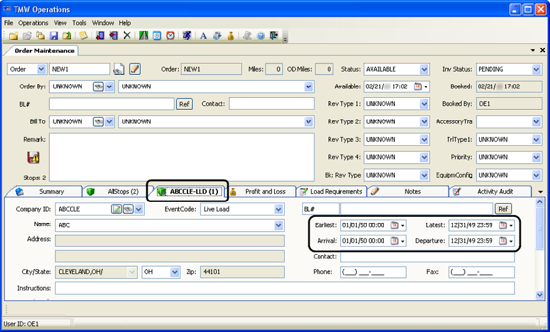The image size is (550, 332).
Task: Click the black X delete toolbar icon
Action: pos(127,36)
